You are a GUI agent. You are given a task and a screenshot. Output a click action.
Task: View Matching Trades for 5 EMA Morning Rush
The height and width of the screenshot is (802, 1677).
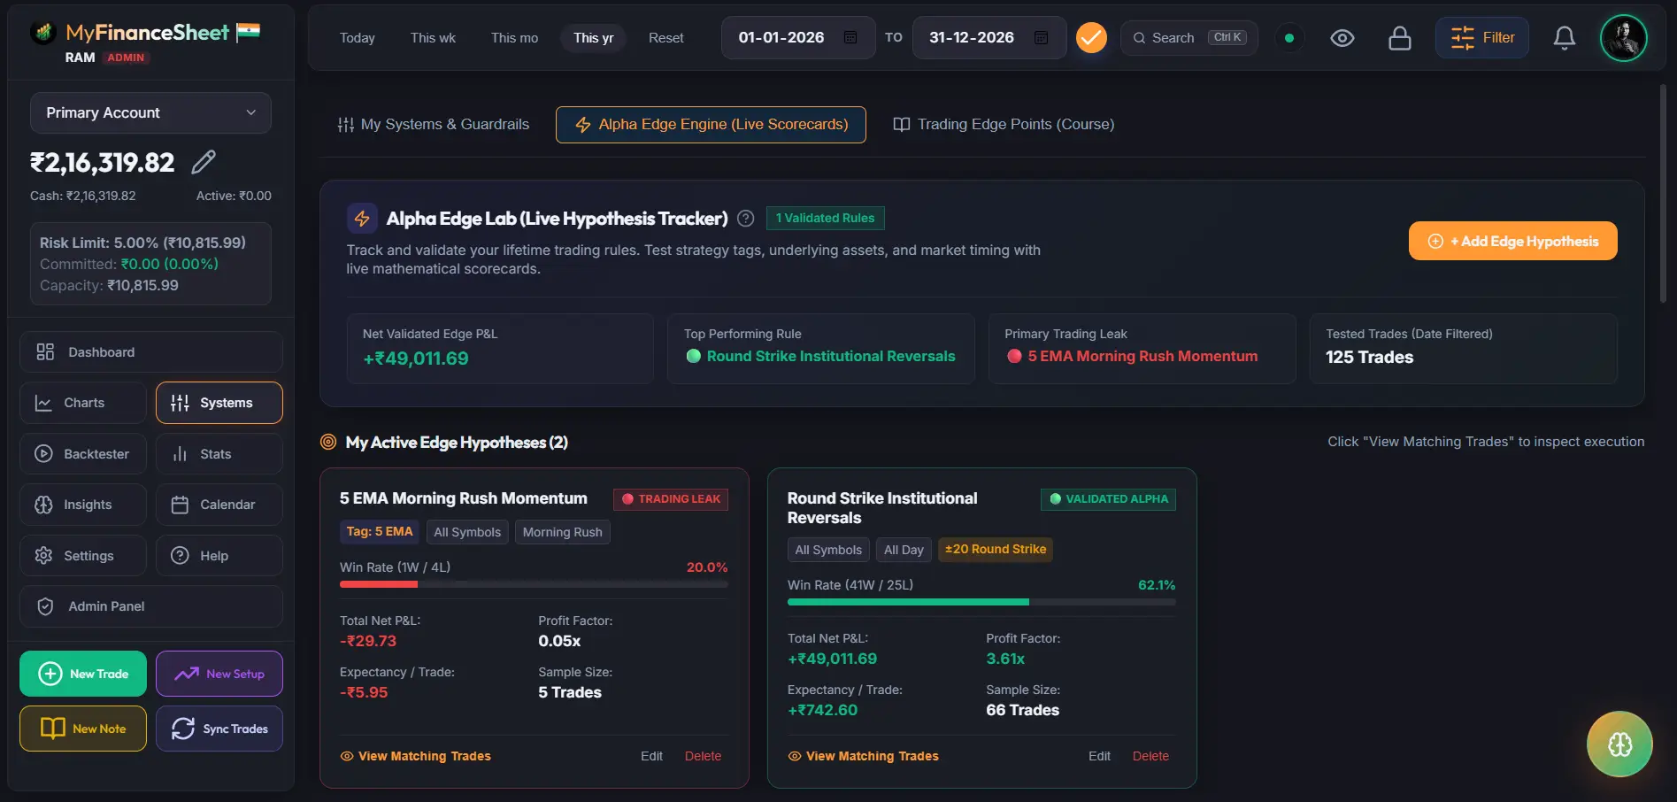pos(415,756)
